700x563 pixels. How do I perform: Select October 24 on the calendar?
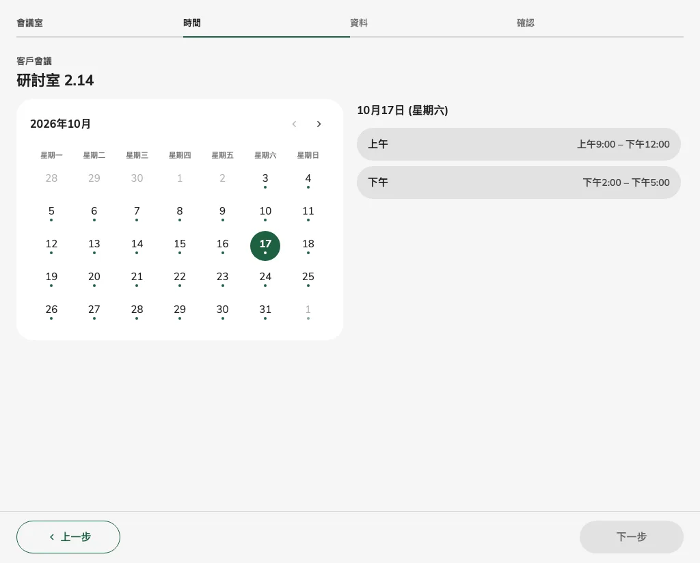click(265, 278)
